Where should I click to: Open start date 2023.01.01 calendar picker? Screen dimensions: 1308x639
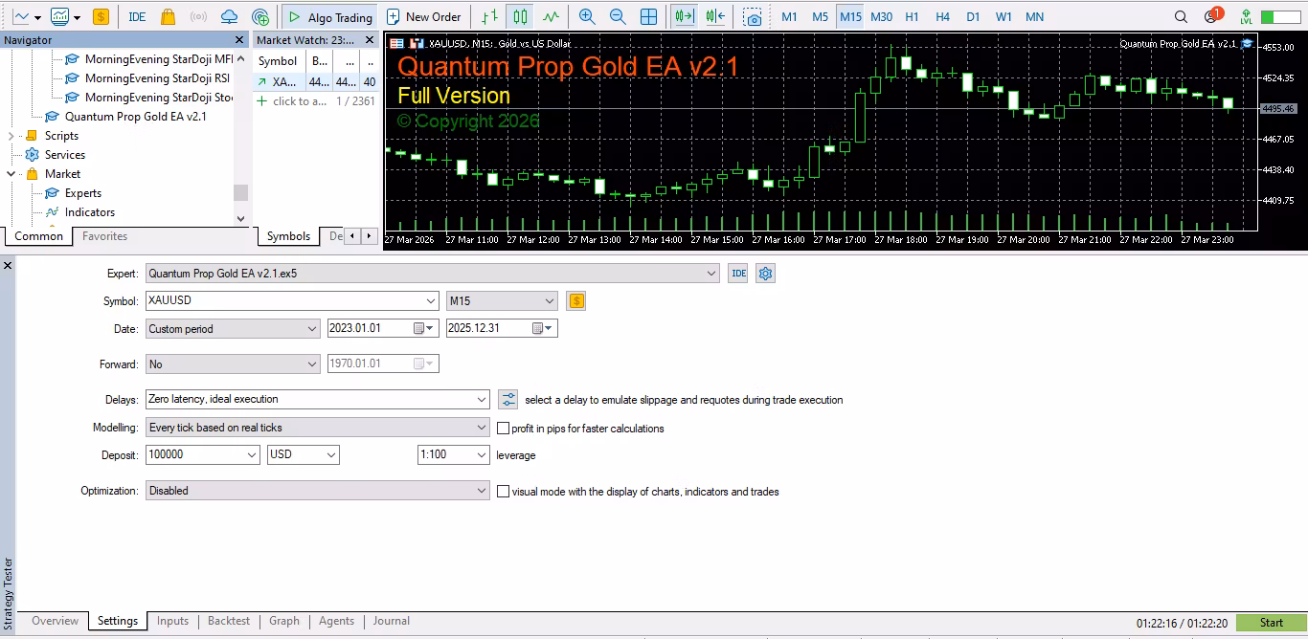pos(423,329)
